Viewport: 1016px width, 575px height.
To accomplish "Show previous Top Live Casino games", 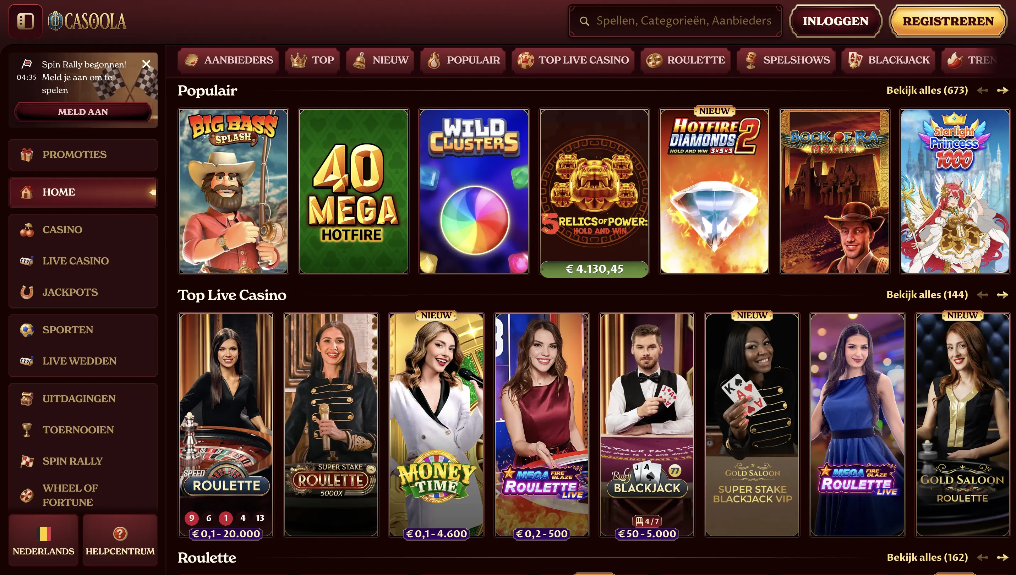I will [x=982, y=295].
